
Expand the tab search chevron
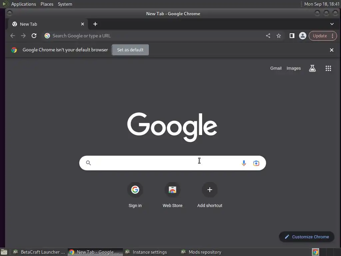[332, 24]
